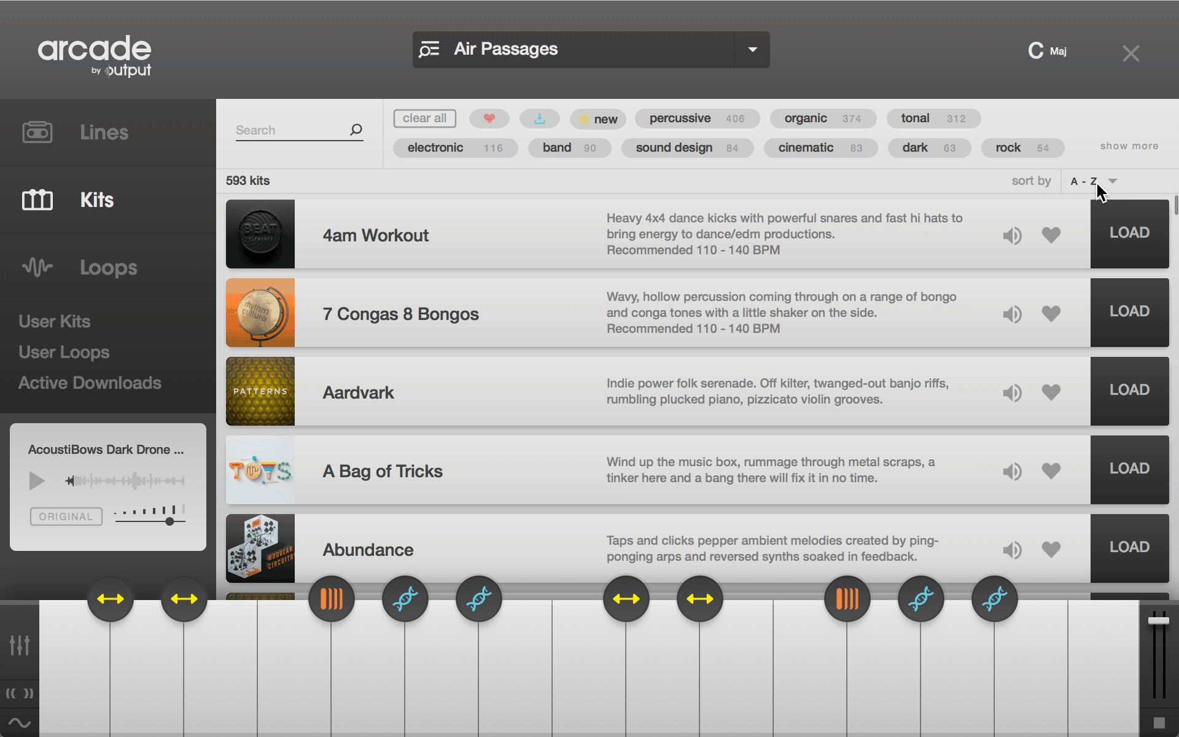The image size is (1179, 737).
Task: Click the first orange bars repeater key
Action: point(332,599)
